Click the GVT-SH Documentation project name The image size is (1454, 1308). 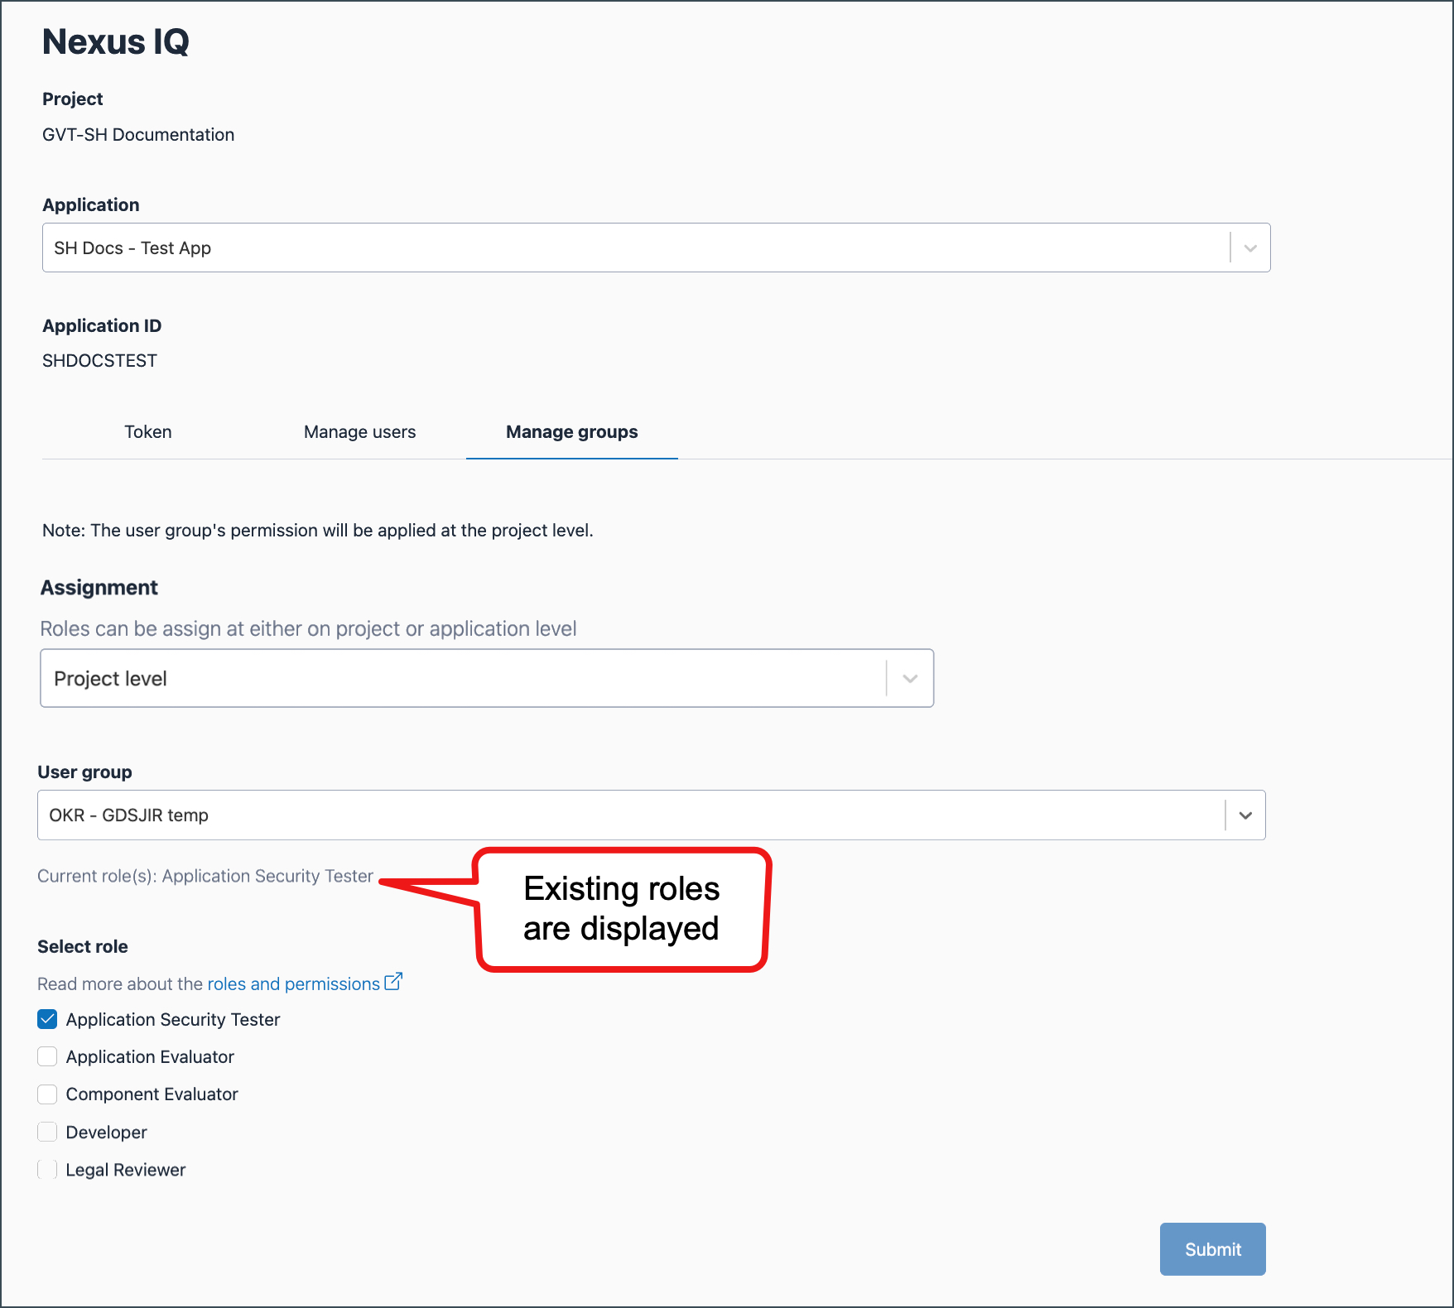click(138, 135)
